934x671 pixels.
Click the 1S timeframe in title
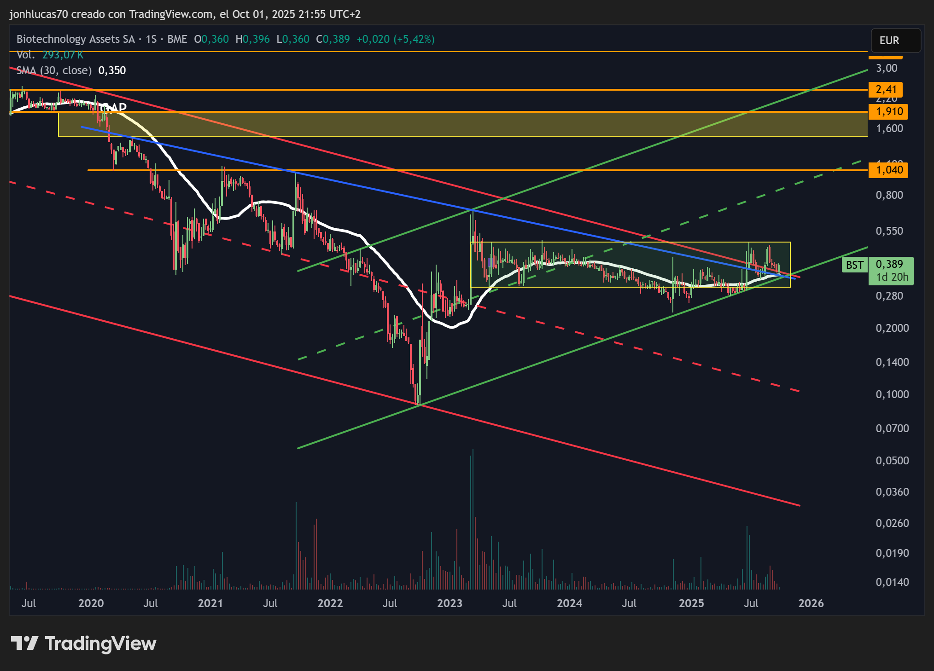pos(151,39)
